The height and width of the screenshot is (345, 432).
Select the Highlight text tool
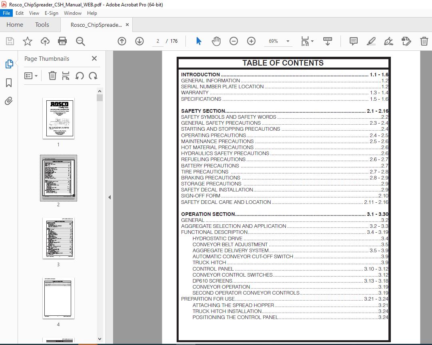[371, 41]
